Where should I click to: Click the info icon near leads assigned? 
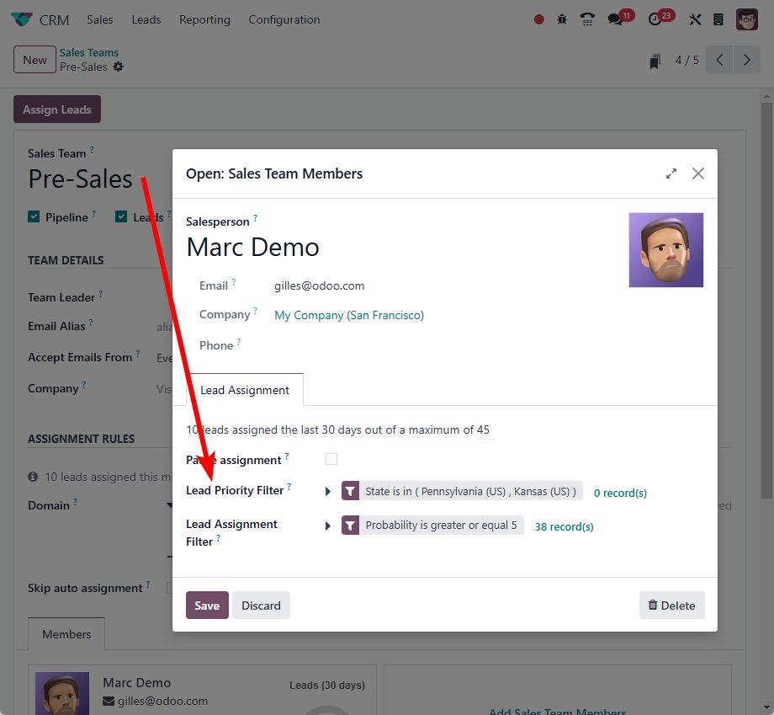point(33,477)
